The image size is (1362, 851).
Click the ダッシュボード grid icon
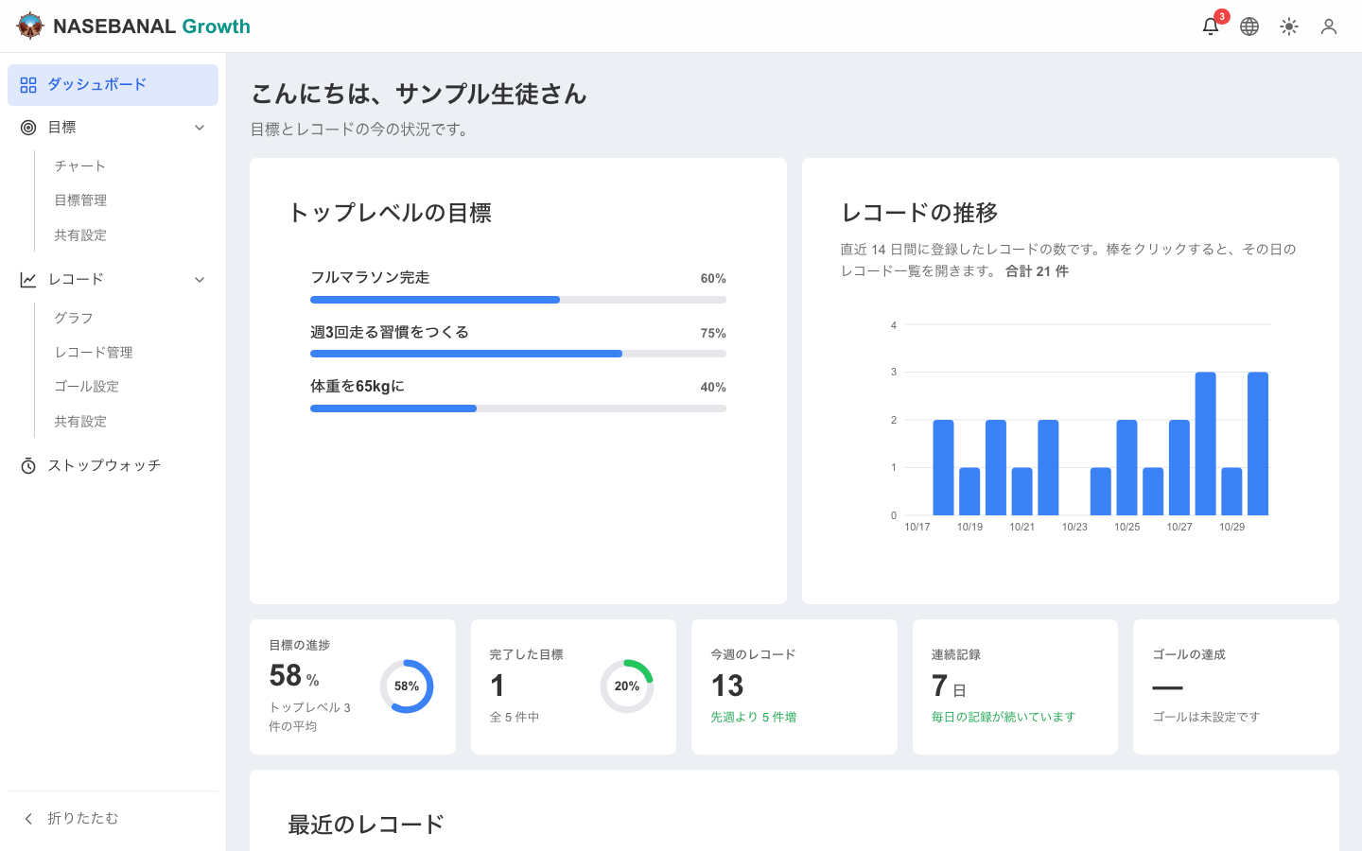click(28, 85)
